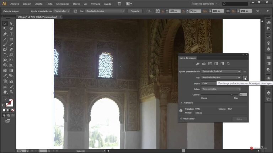Image resolution: width=273 pixels, height=153 pixels.
Task: Open the control bar preset dropdown Foto de alt...
Action: tap(61, 11)
